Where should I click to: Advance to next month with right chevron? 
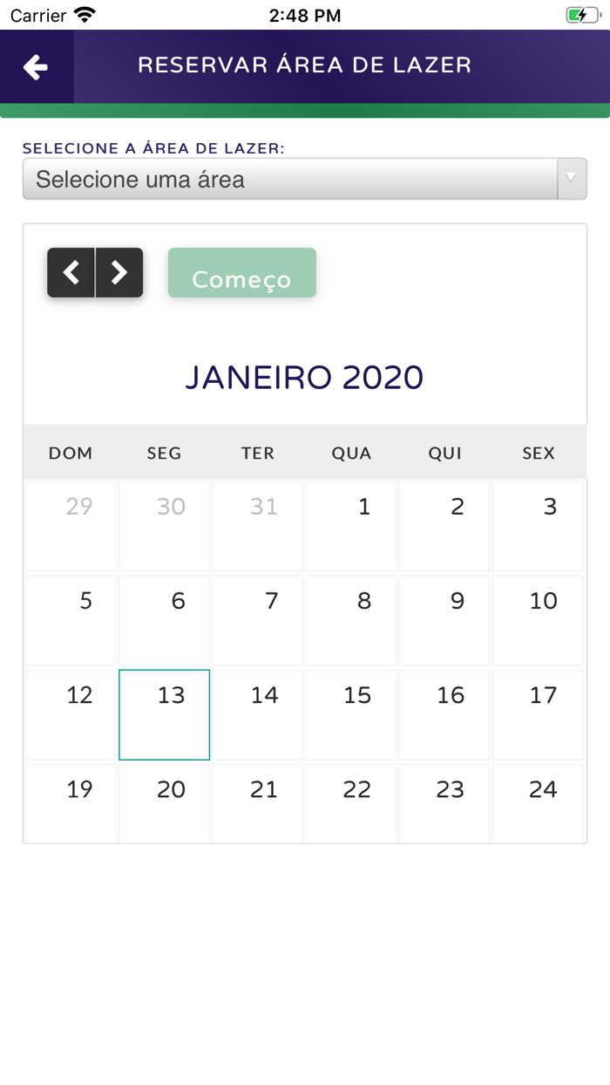tap(119, 273)
